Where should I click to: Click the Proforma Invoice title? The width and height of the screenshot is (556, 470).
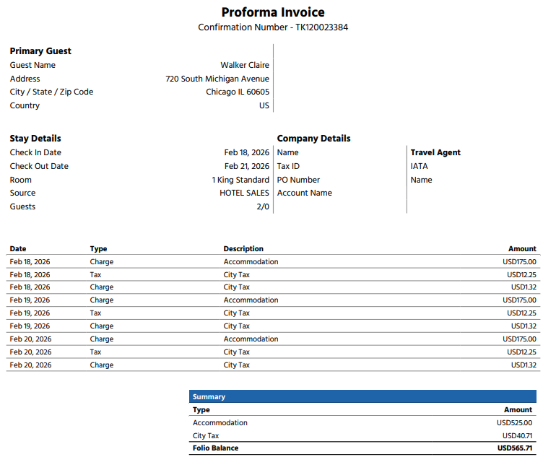click(x=273, y=12)
